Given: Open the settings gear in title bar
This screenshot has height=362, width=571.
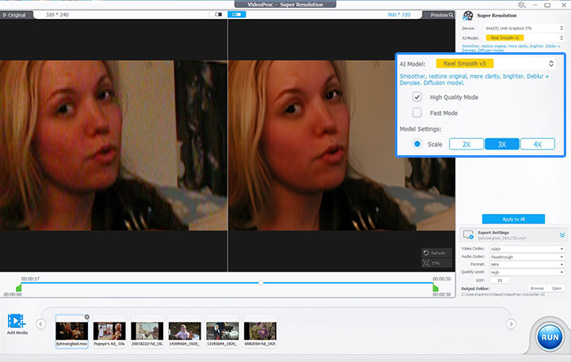Looking at the screenshot, I should [522, 5].
